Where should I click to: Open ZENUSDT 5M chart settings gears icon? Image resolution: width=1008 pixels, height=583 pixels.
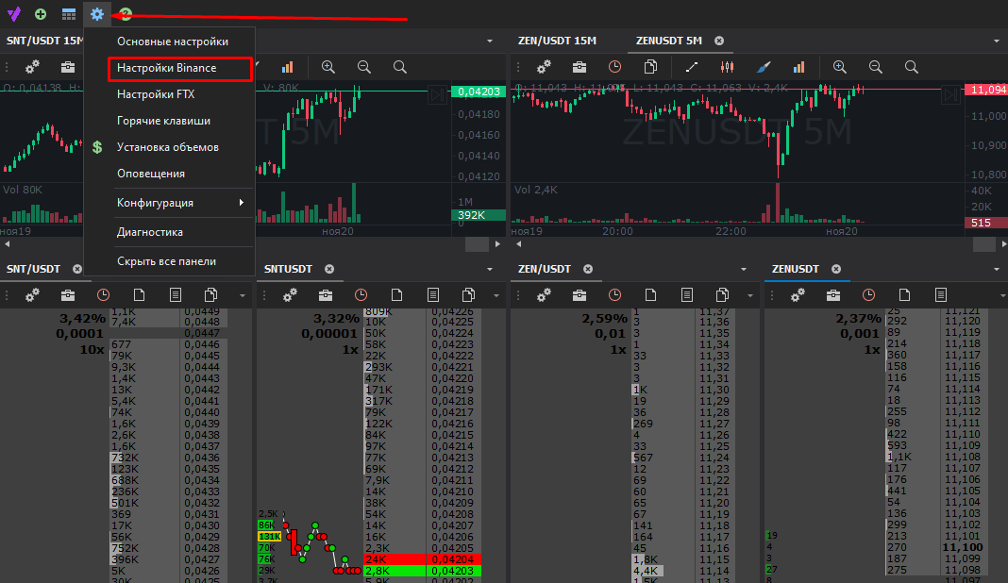pos(544,67)
